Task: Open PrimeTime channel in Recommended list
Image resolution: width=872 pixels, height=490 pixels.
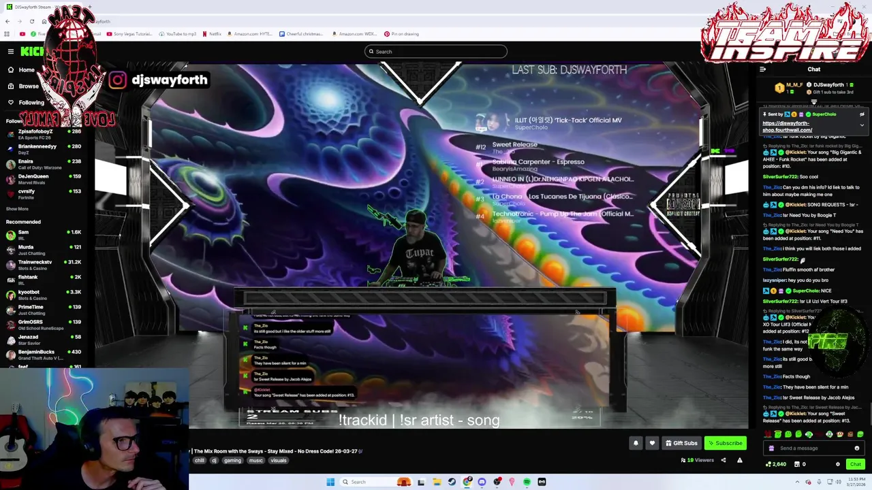Action: coord(44,310)
